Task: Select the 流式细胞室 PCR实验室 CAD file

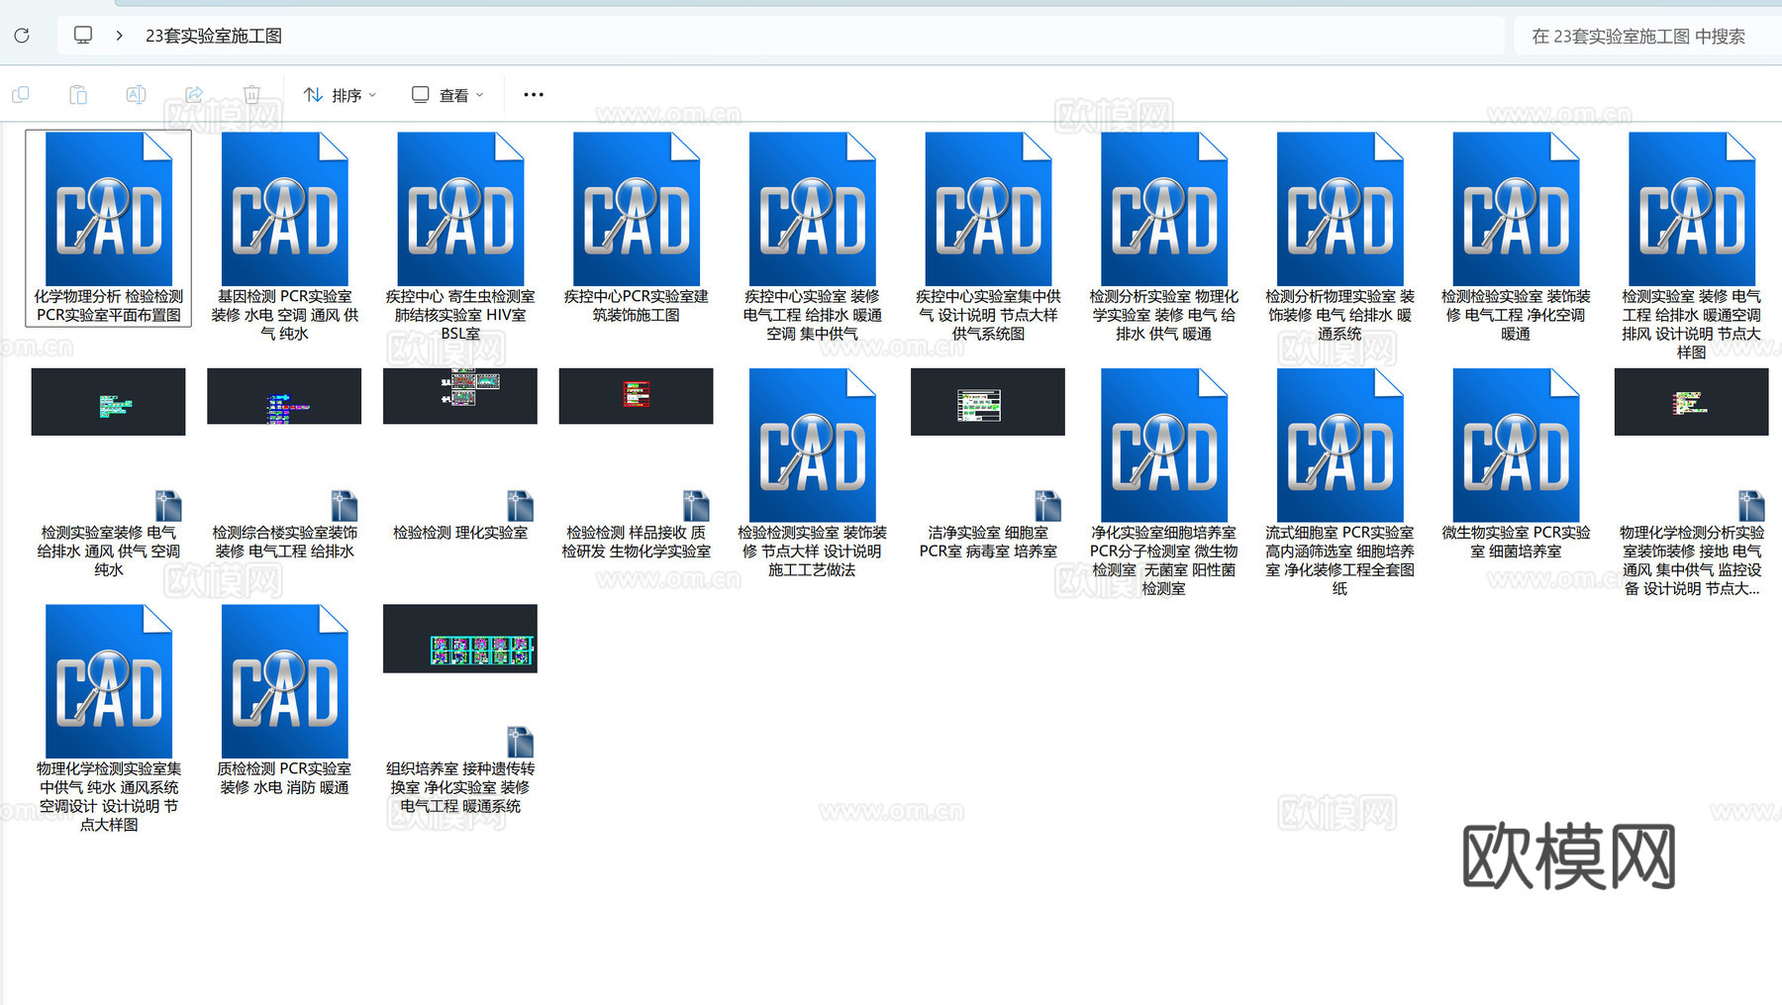Action: pyautogui.click(x=1339, y=446)
